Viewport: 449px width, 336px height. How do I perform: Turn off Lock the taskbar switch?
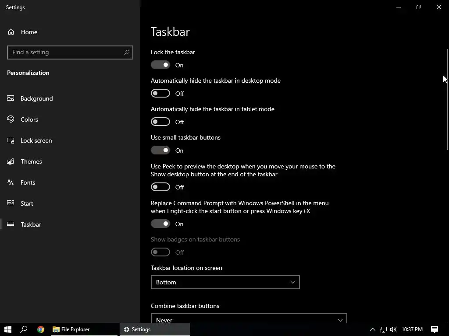pyautogui.click(x=160, y=65)
